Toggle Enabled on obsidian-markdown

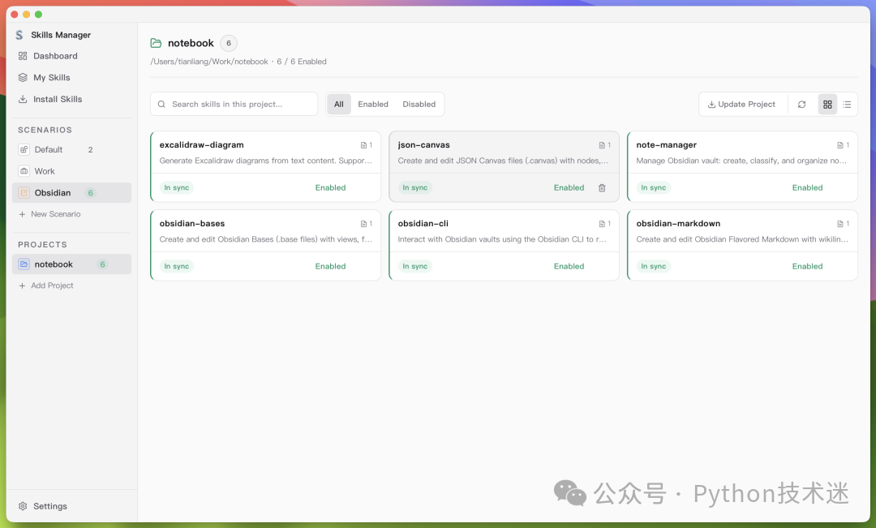pos(807,267)
